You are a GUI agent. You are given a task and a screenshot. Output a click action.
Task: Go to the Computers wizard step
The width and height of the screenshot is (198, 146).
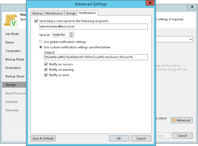click(13, 51)
